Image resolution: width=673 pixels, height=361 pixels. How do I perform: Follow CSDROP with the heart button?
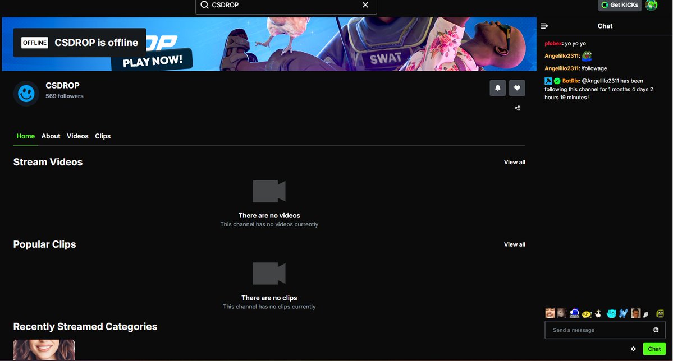517,88
